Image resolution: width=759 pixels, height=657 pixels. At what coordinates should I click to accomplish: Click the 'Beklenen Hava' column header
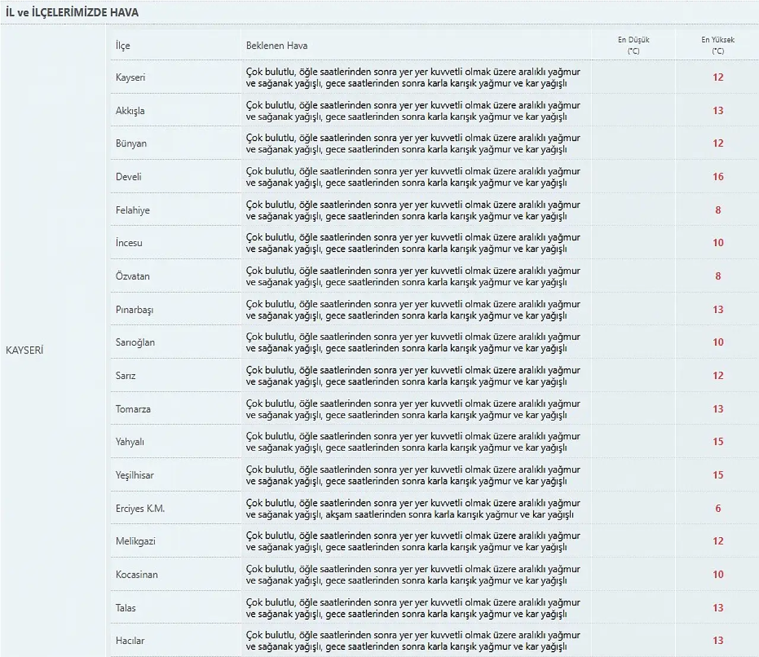pyautogui.click(x=277, y=46)
